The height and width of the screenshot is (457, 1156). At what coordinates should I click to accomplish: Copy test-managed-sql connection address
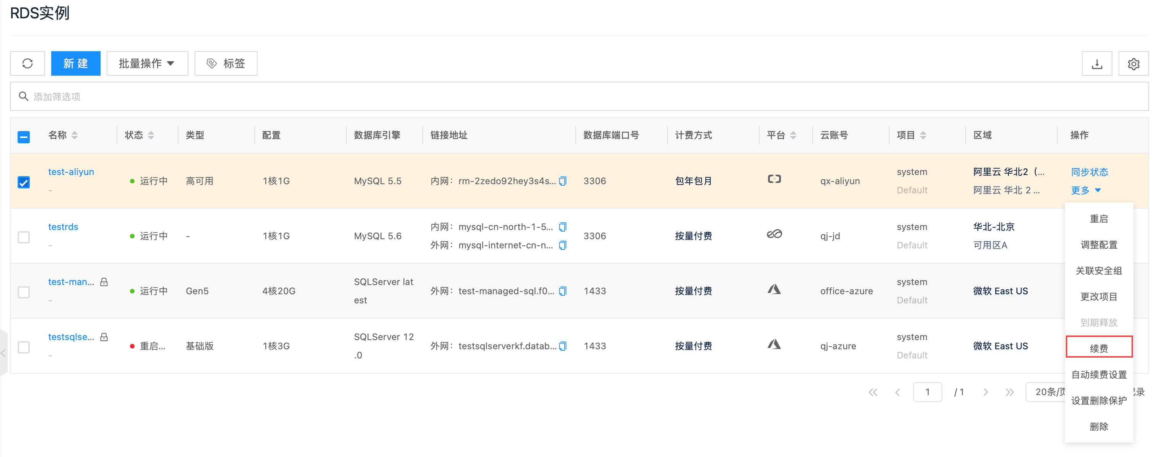(x=563, y=291)
